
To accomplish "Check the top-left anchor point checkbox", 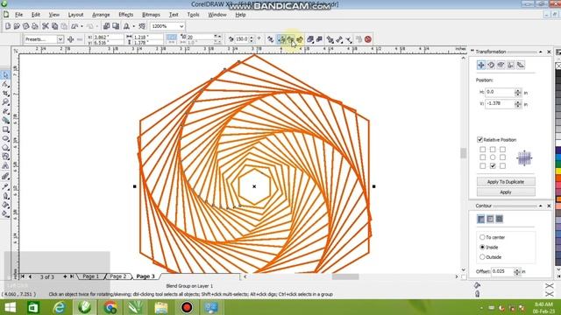I will pyautogui.click(x=483, y=150).
